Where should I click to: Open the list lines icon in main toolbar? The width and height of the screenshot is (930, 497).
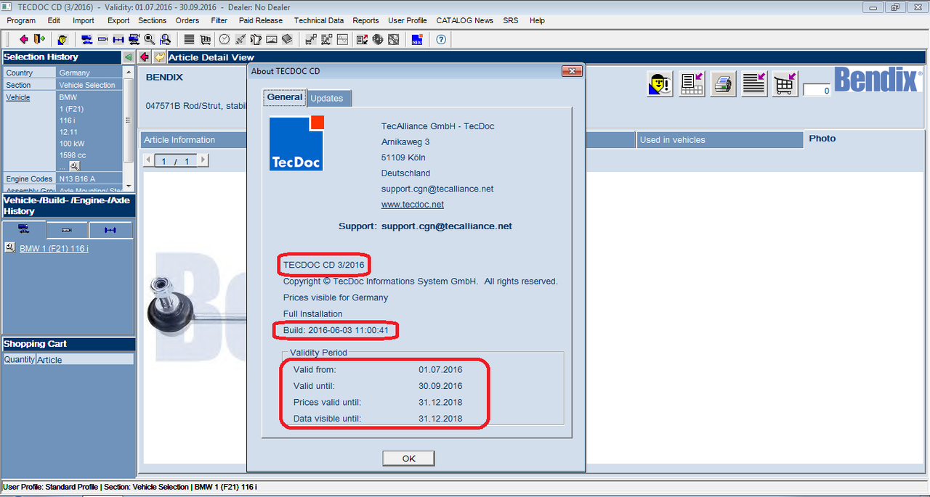(189, 39)
